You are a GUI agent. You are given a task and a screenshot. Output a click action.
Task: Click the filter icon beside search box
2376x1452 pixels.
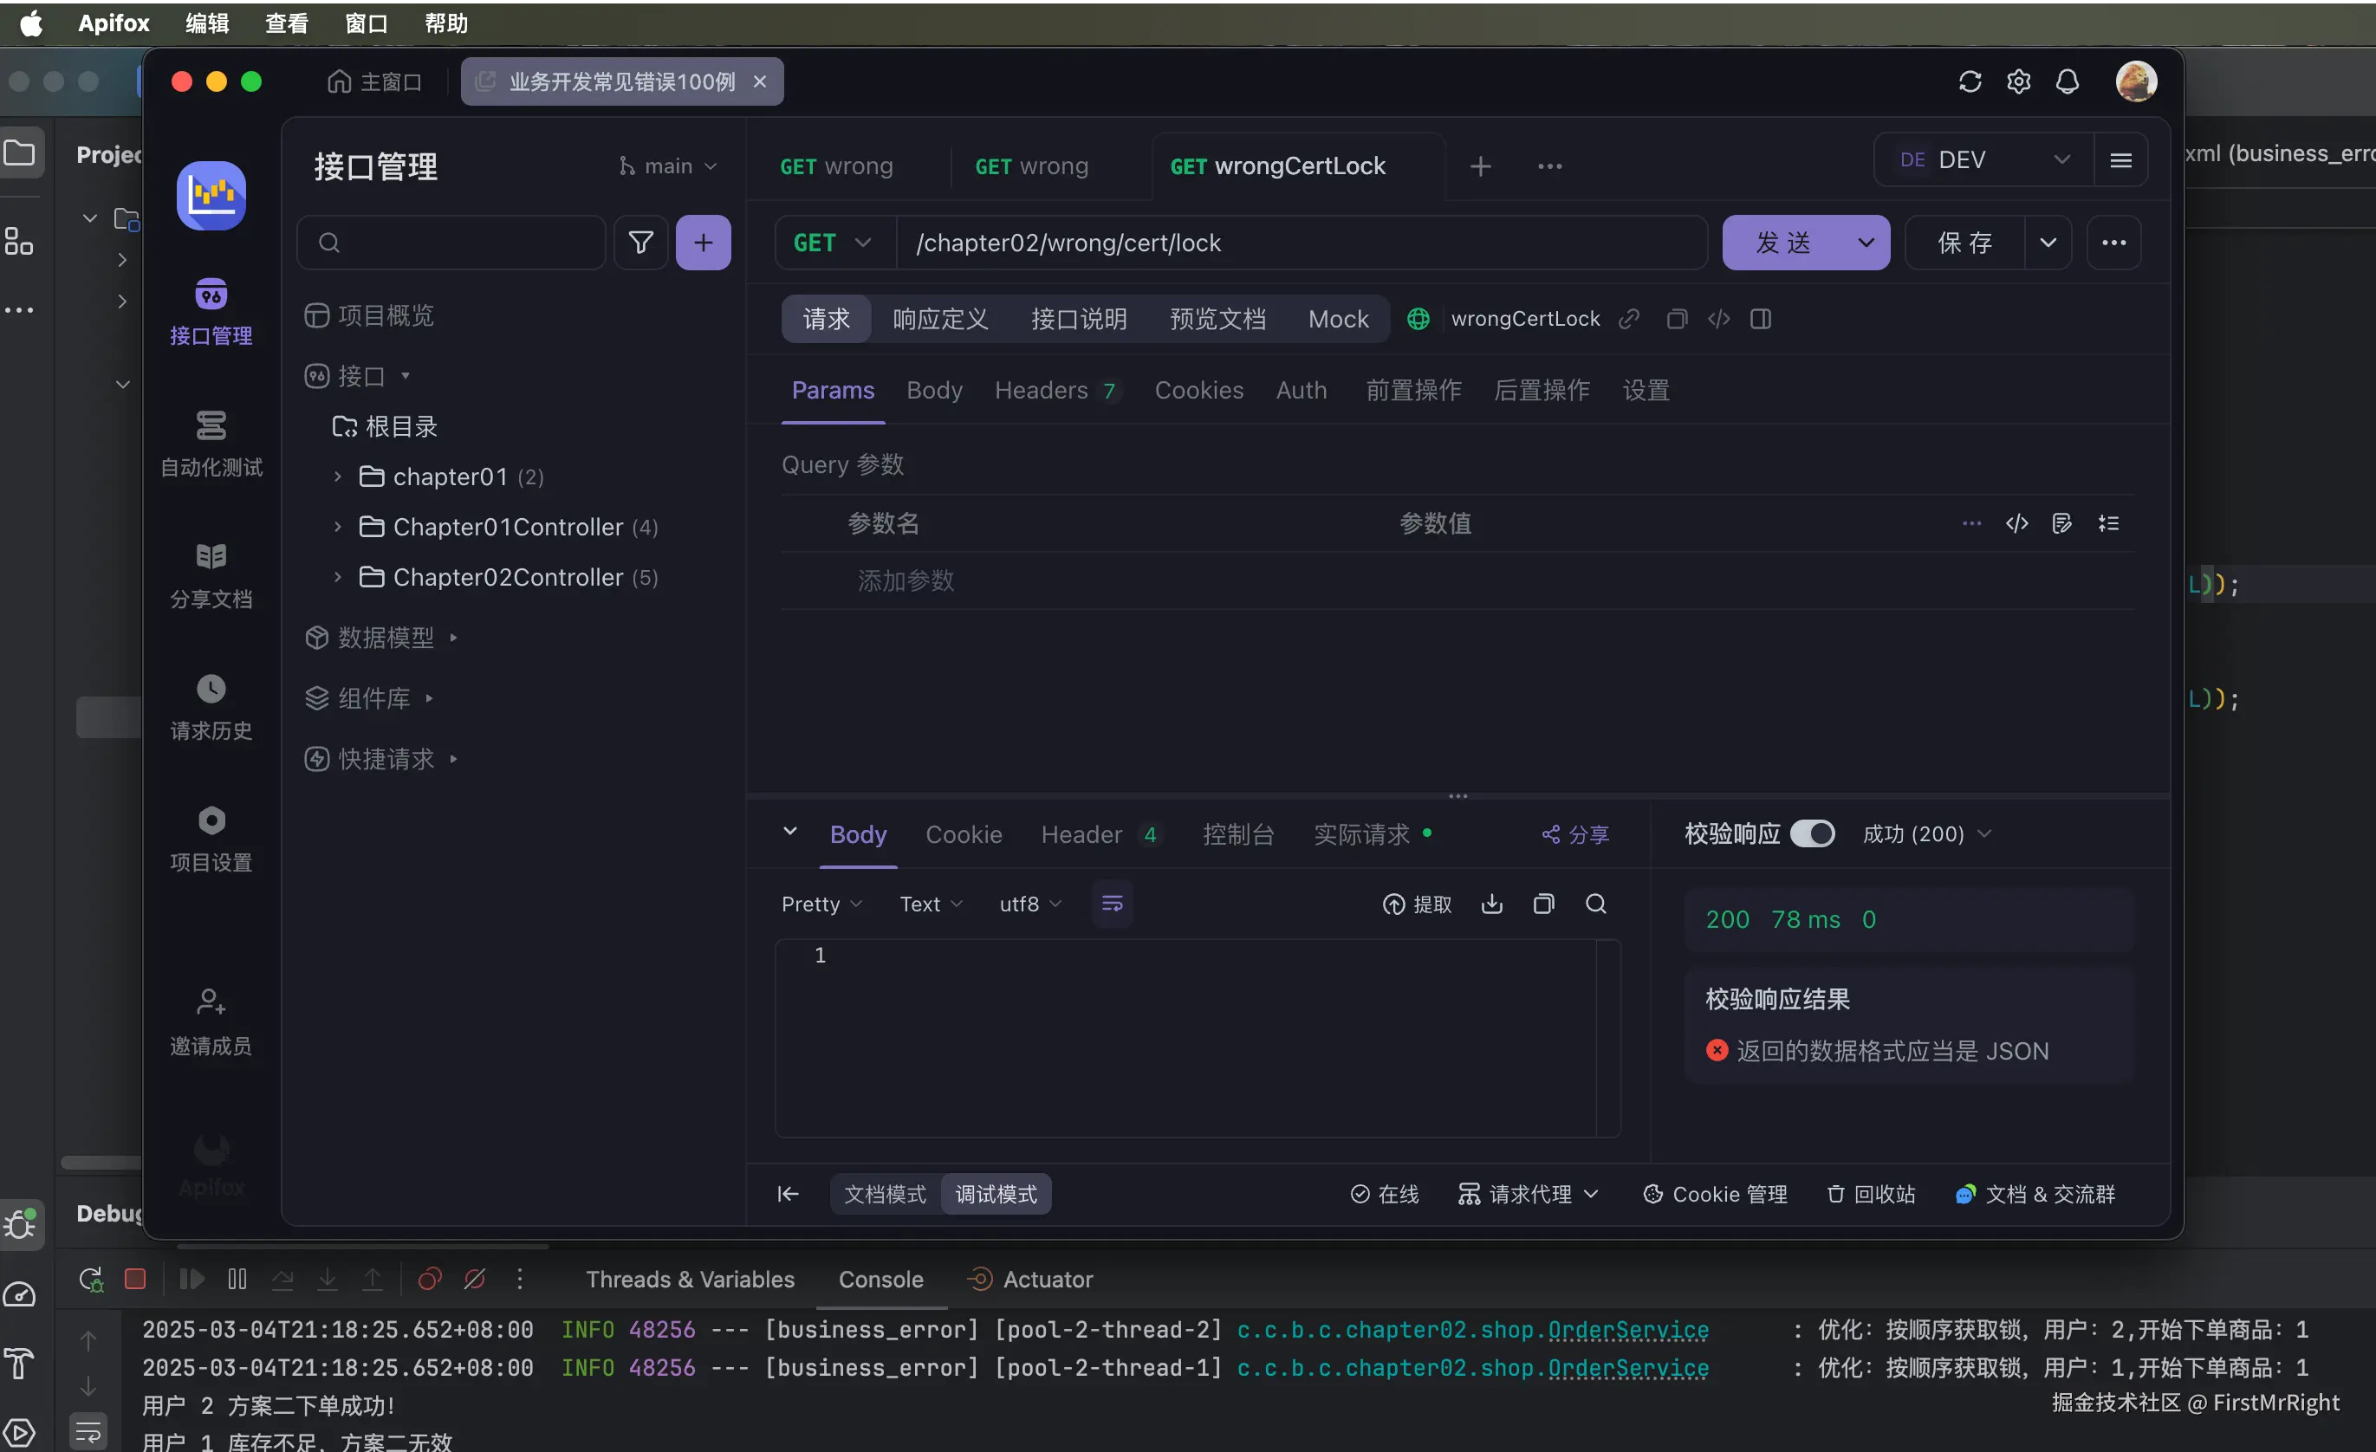click(x=640, y=242)
